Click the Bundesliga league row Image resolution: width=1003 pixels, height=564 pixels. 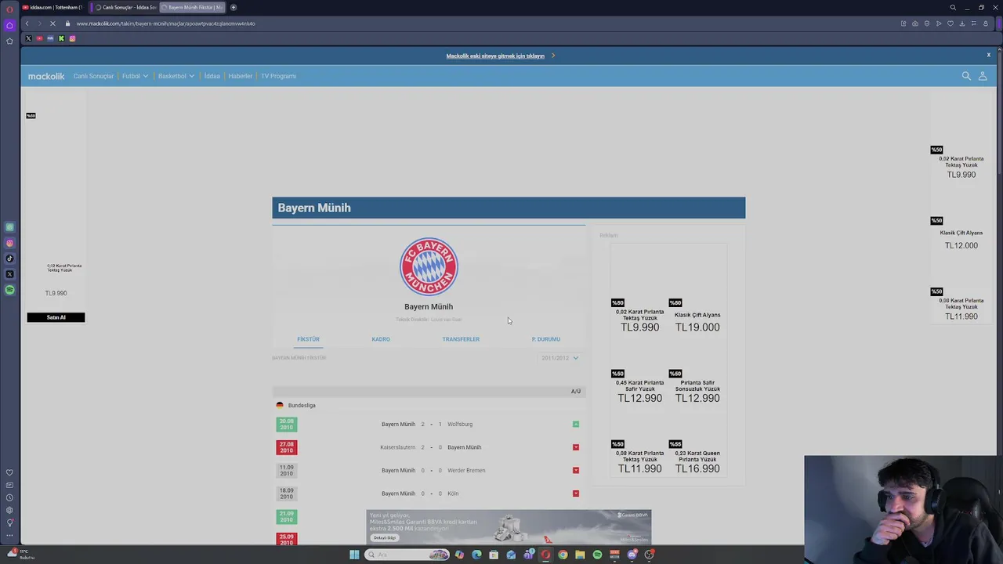coord(429,405)
